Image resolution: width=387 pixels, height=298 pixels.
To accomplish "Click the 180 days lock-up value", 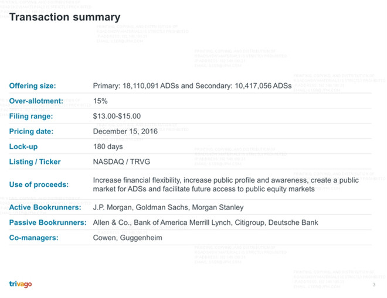I will tap(108, 146).
